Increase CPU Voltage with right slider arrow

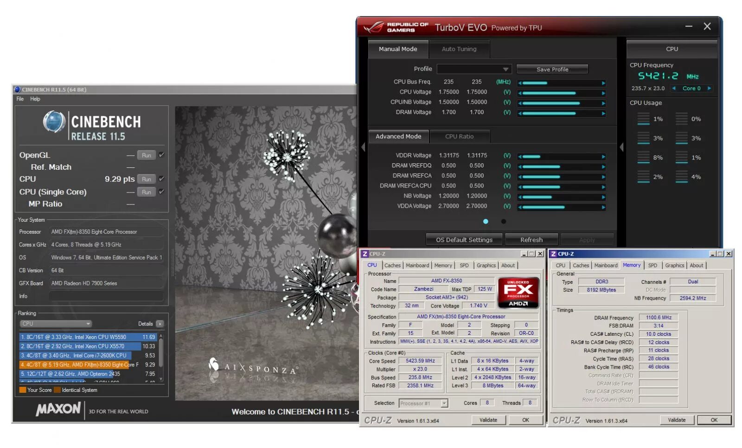click(x=603, y=93)
